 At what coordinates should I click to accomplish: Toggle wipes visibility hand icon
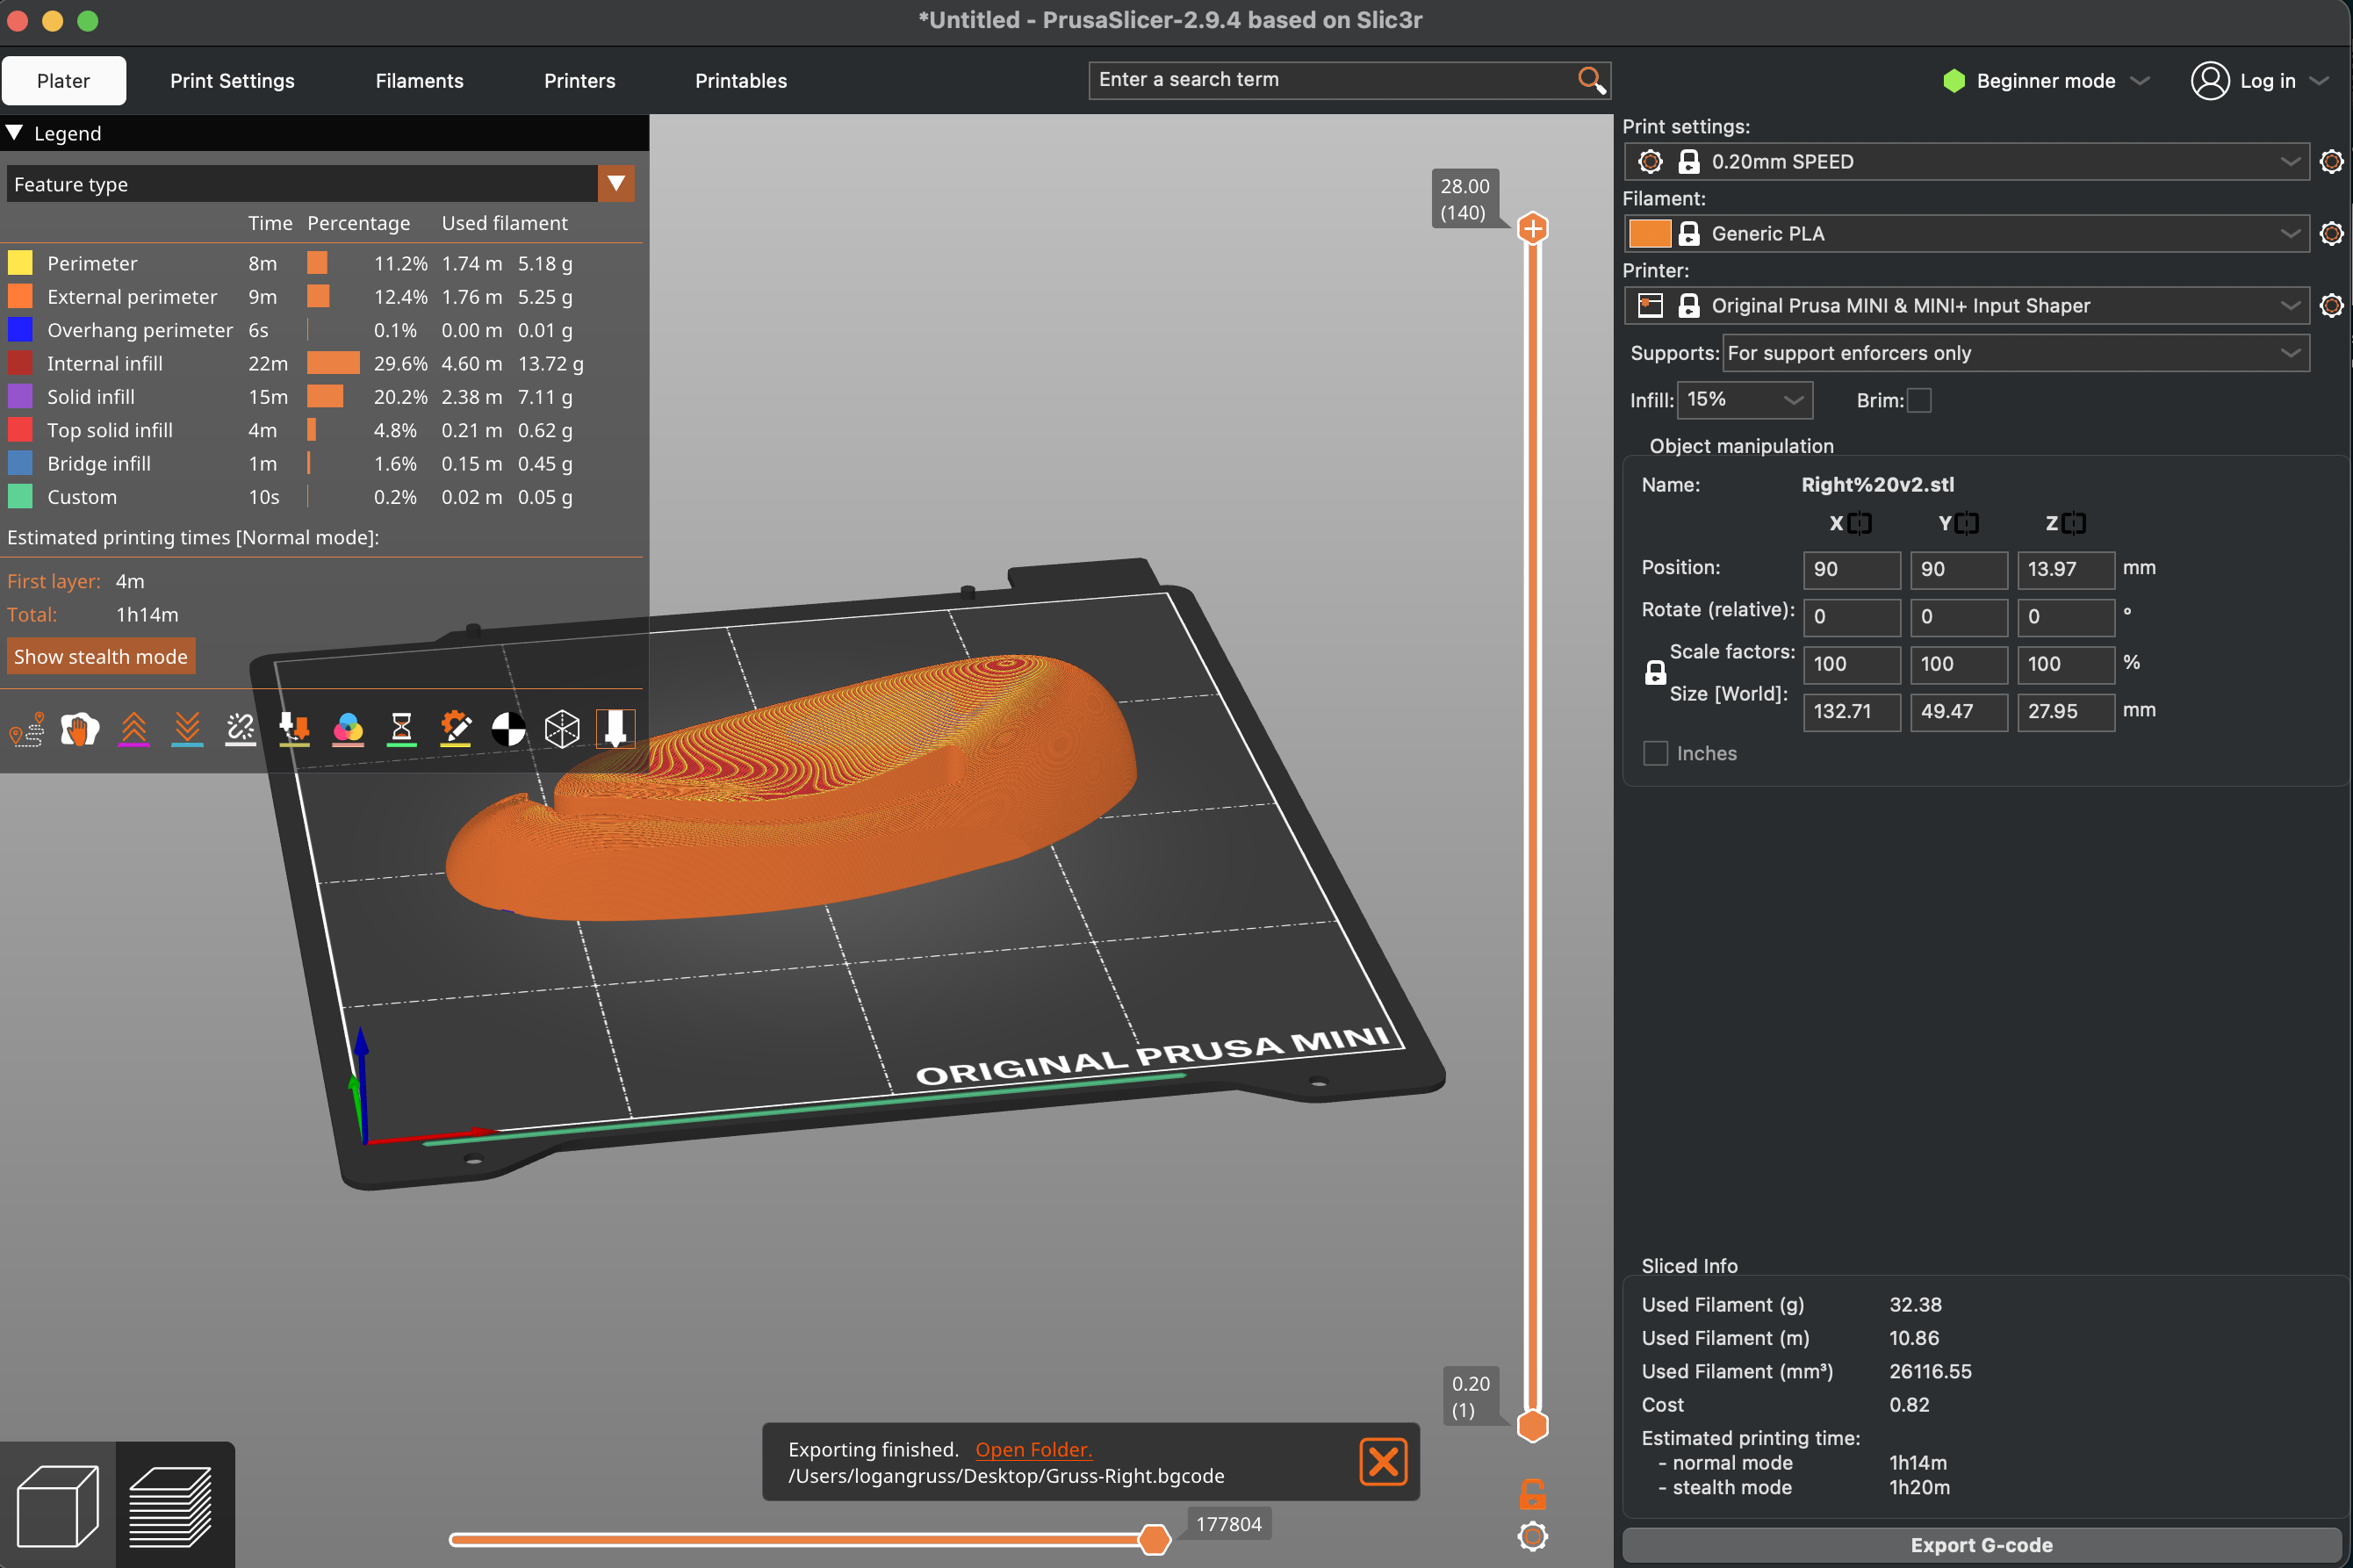[80, 729]
